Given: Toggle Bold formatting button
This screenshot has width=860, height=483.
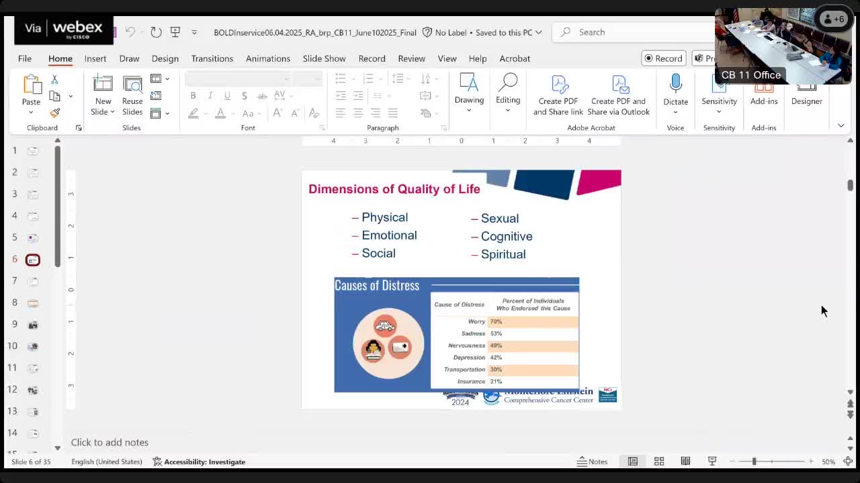Looking at the screenshot, I should [x=193, y=96].
